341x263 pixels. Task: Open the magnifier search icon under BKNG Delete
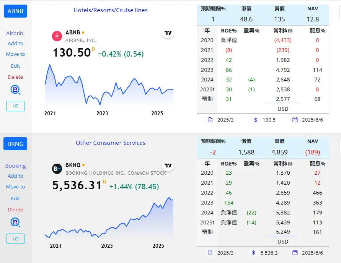coord(15,222)
